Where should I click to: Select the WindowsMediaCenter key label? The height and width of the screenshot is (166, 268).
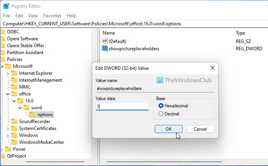click(41, 142)
